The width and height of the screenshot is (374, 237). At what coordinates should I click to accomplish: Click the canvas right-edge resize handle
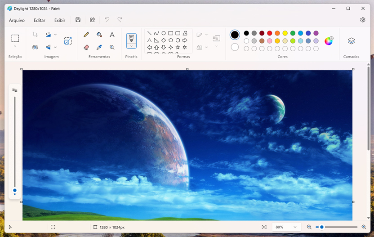coord(353,202)
